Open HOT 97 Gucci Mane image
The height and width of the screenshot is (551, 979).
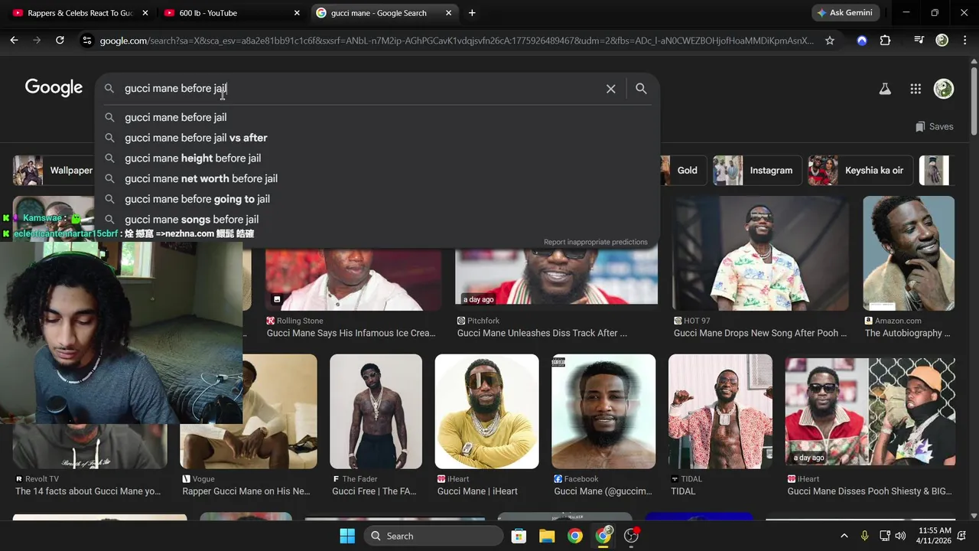pos(760,253)
